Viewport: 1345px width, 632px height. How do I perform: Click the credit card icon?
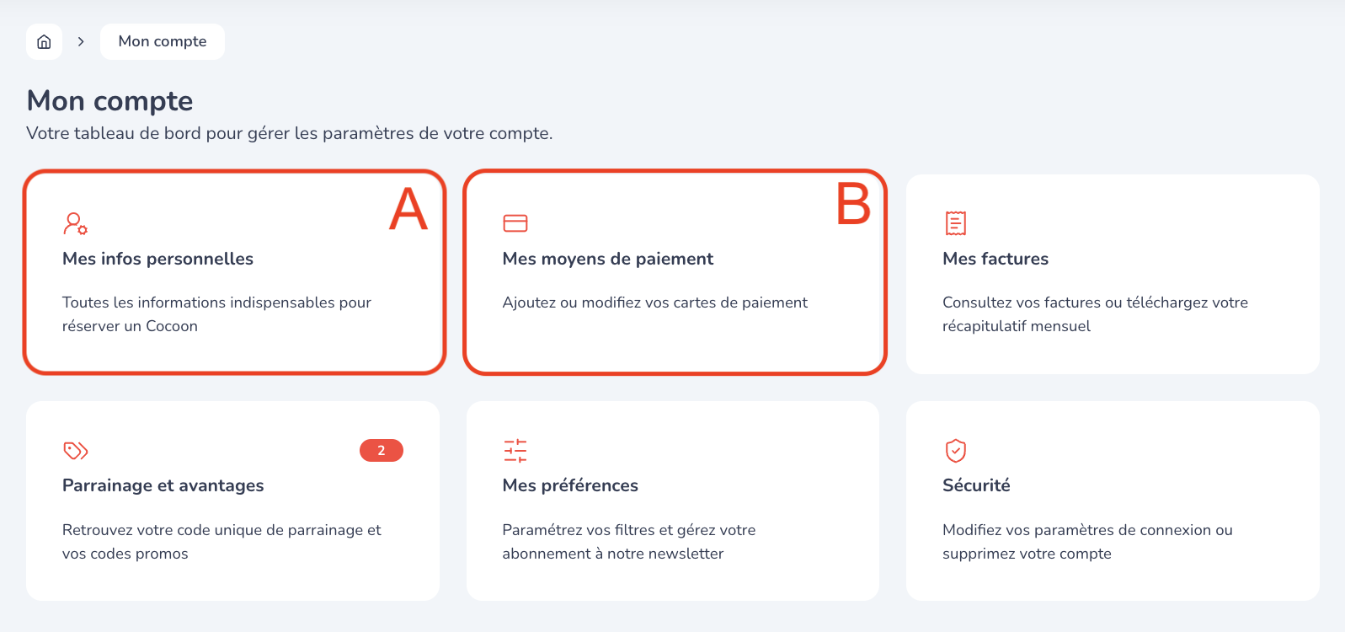tap(515, 223)
